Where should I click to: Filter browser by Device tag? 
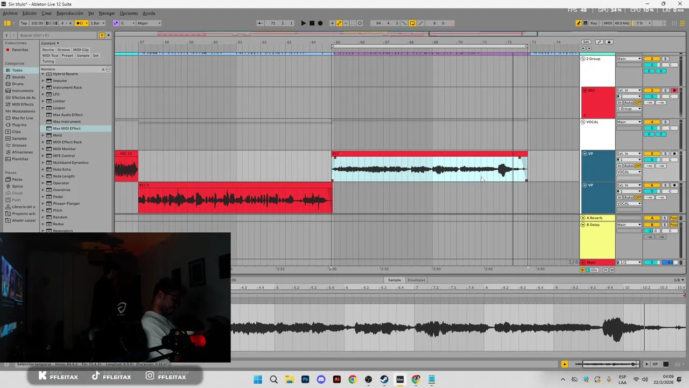(48, 50)
